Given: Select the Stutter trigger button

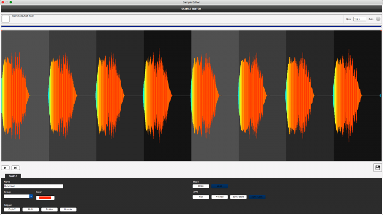Looking at the screenshot, I should point(49,209).
